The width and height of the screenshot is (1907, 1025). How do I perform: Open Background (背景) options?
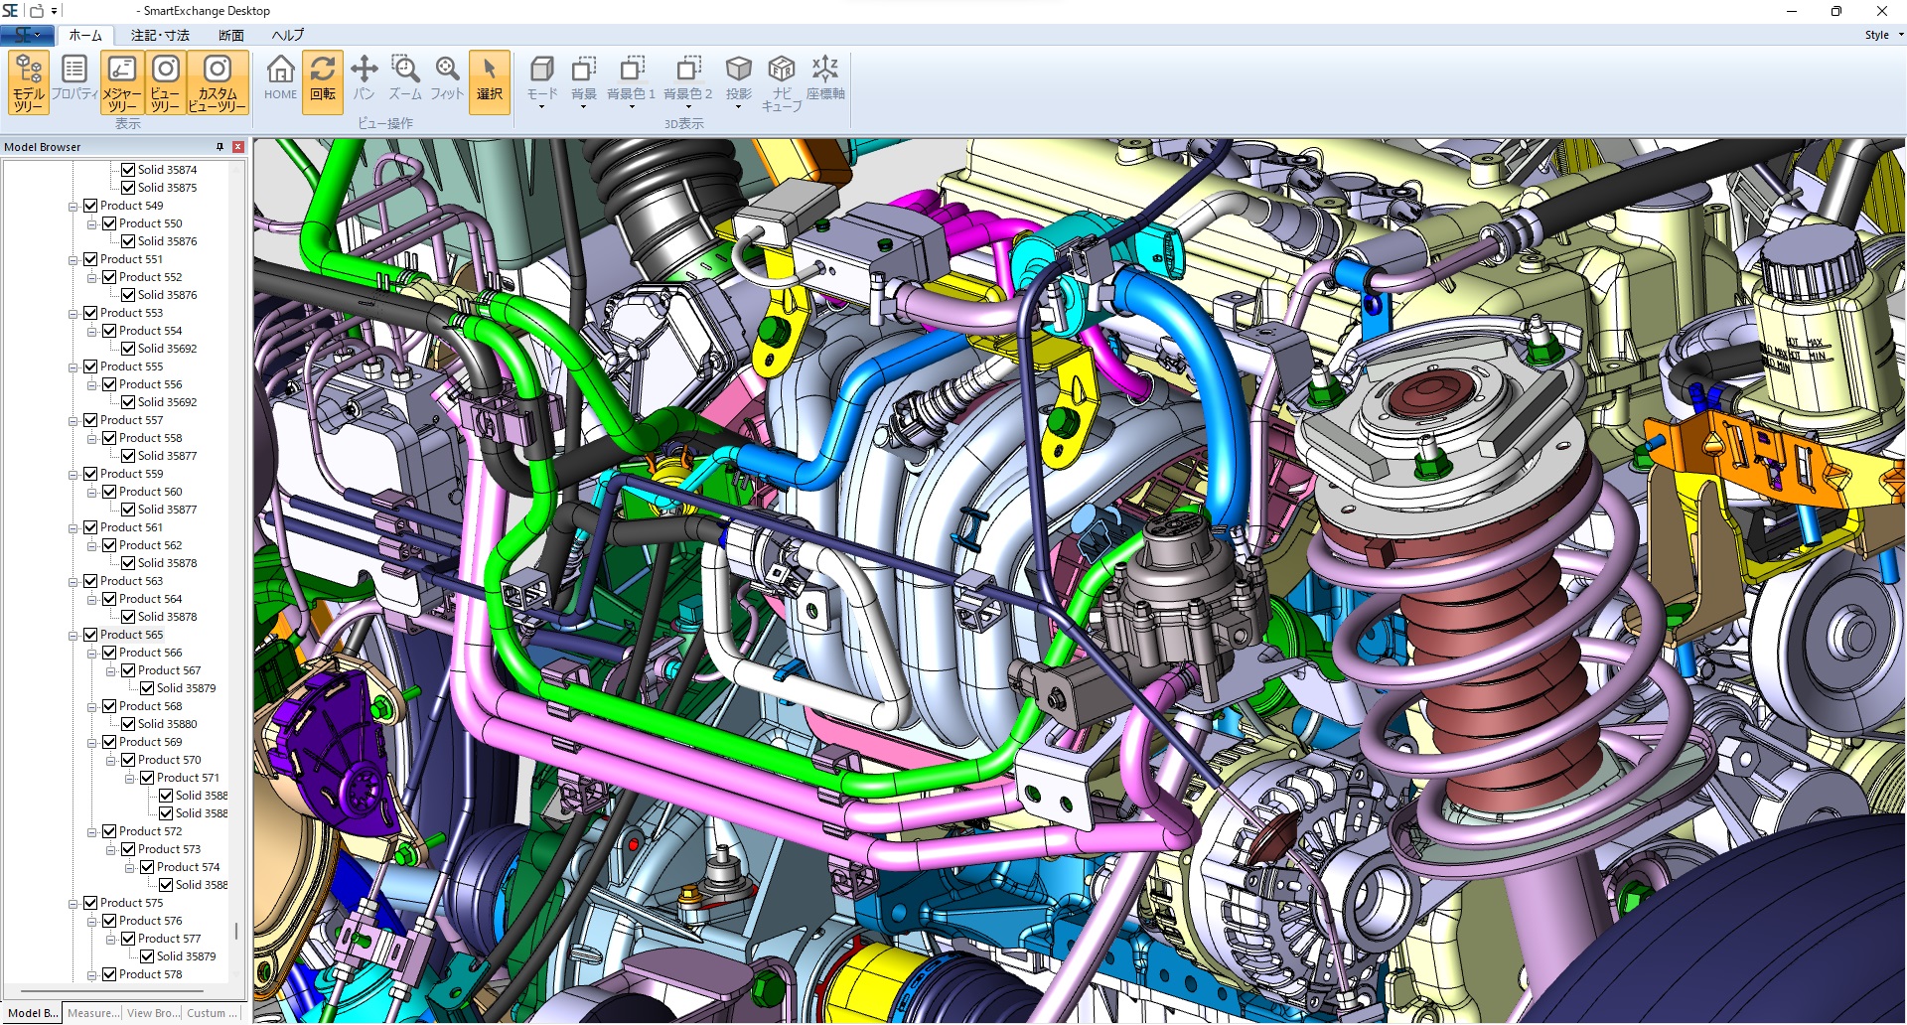[584, 81]
